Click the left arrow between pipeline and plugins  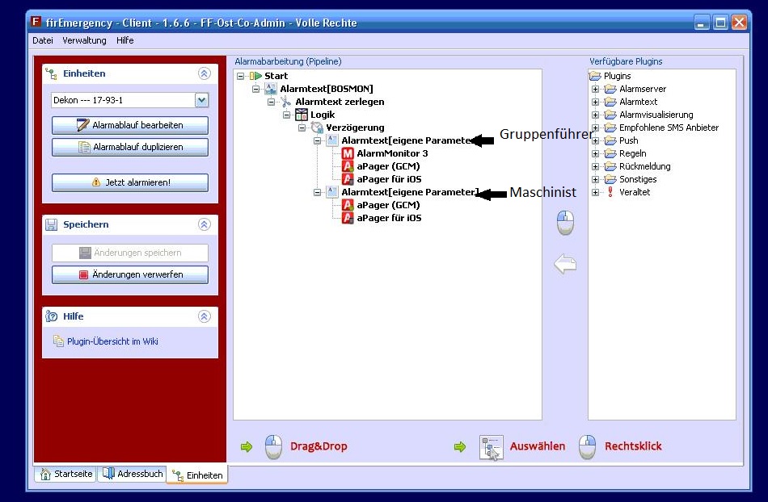coord(565,265)
